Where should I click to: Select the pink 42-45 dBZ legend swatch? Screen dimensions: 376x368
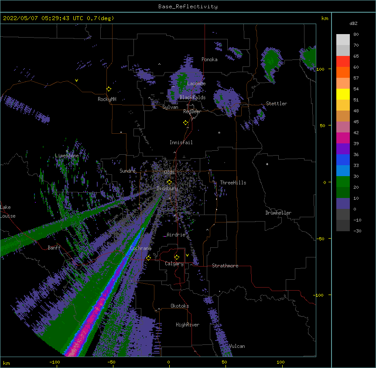[x=343, y=127]
